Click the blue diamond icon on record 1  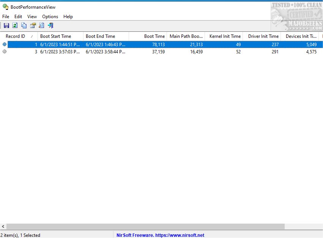pyautogui.click(x=4, y=44)
